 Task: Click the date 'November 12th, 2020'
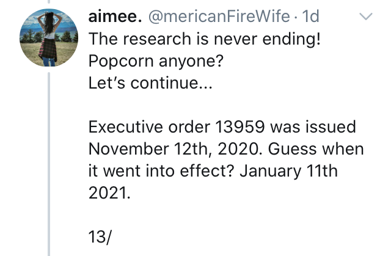tap(174, 149)
